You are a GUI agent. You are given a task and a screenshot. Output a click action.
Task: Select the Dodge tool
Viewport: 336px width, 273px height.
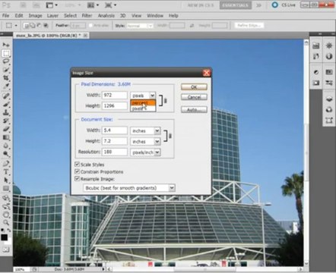click(x=6, y=154)
